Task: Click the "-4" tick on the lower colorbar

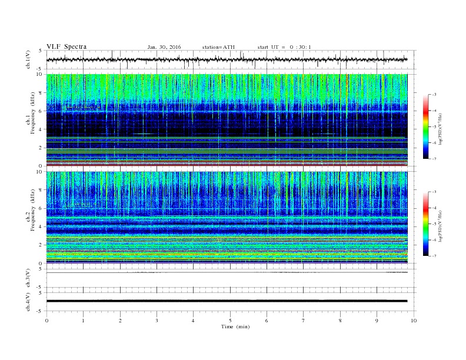Action: point(434,208)
